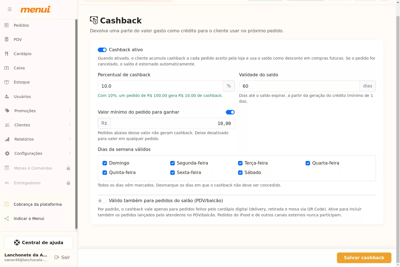Viewport: 400px width, 267px height.
Task: Click the Cardápio fork-knife icon
Action: (x=7, y=54)
